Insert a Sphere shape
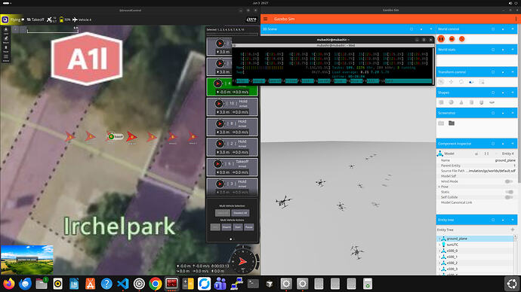Image resolution: width=521 pixels, height=292 pixels. click(x=452, y=102)
